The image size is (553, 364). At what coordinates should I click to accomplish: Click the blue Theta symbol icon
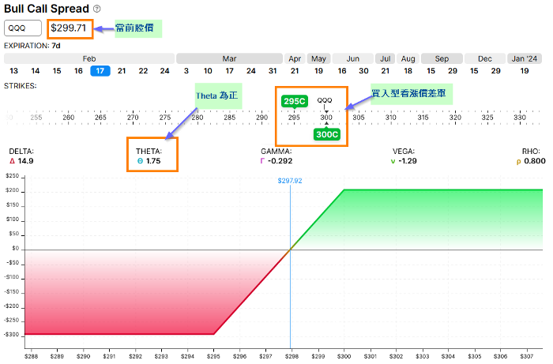tap(140, 161)
